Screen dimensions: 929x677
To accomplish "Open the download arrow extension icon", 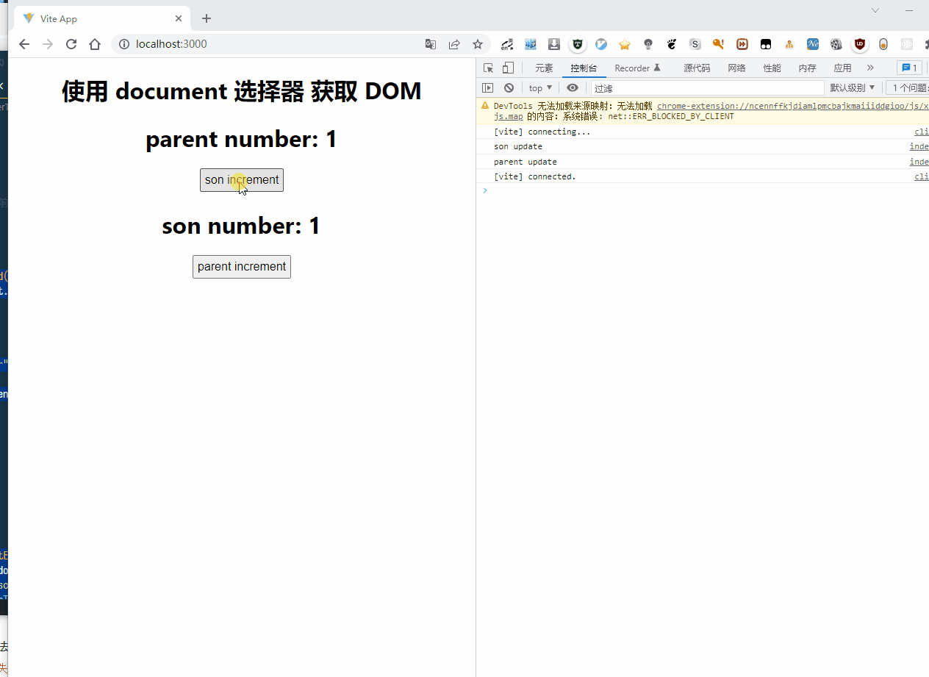I will point(554,44).
